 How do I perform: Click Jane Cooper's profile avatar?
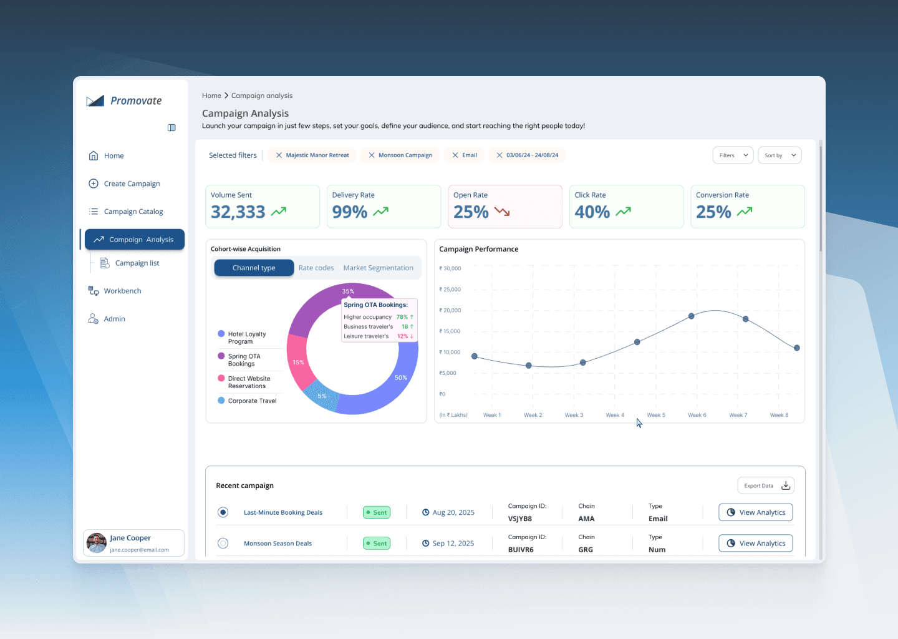click(97, 543)
